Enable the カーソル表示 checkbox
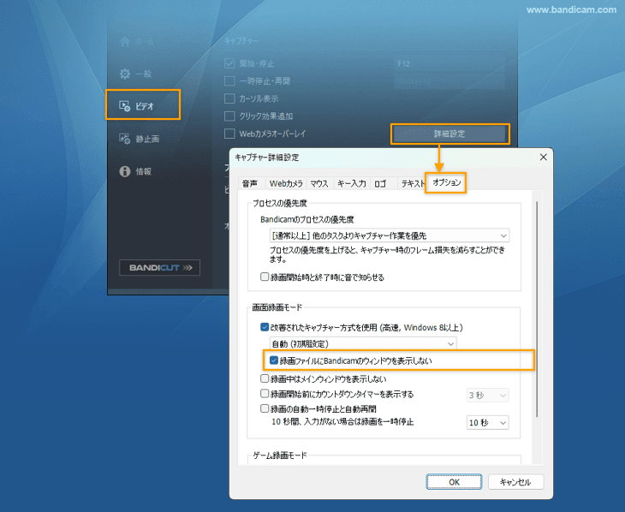The height and width of the screenshot is (512, 625). (229, 98)
